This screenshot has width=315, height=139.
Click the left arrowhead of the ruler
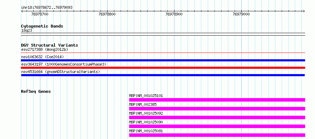point(22,11)
